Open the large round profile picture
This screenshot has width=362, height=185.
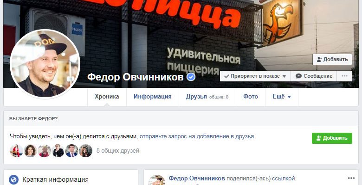[45, 63]
